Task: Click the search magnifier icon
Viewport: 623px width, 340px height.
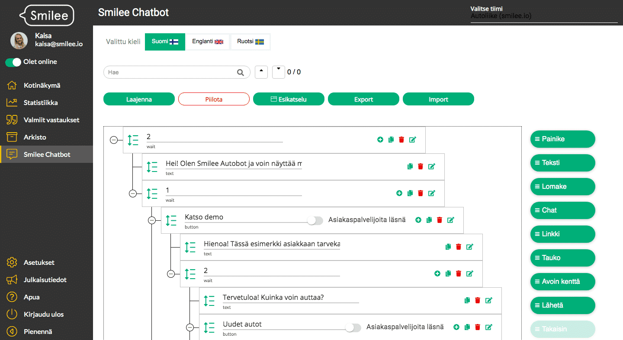Action: tap(241, 73)
